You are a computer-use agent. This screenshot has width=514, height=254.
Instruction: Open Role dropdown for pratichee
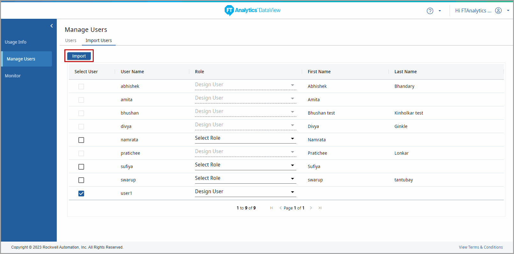(x=246, y=152)
